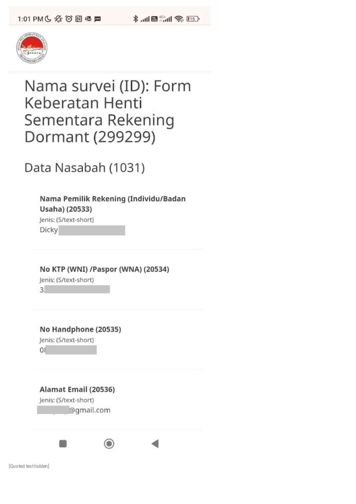Tap the battery level indicator

(193, 19)
